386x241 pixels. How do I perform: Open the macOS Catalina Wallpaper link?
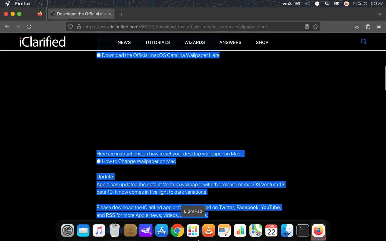160,55
